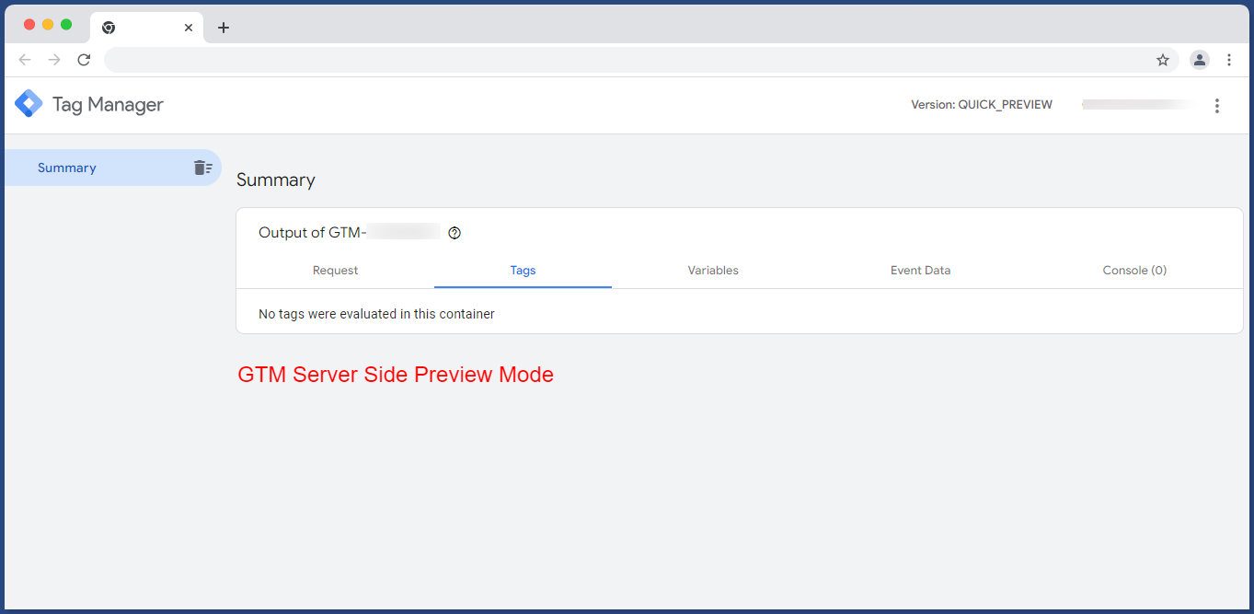Click the Version: QUICK_PREVIEW text
Image resolution: width=1254 pixels, height=614 pixels.
tap(982, 105)
